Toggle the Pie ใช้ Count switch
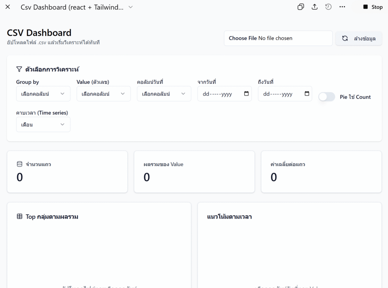The height and width of the screenshot is (288, 388). click(x=327, y=97)
